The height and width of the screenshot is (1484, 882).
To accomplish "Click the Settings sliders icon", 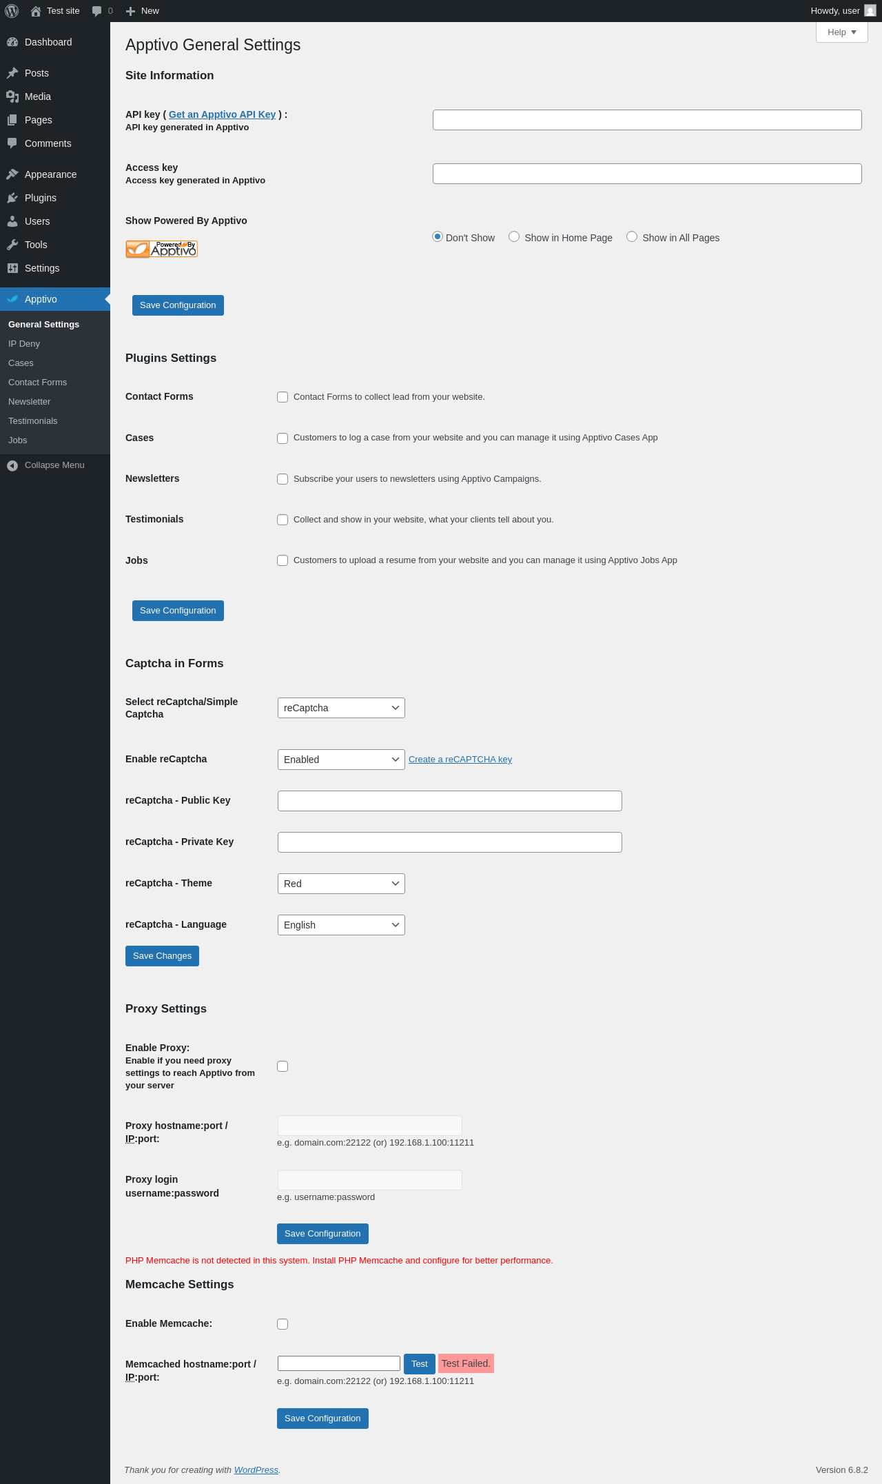I will [12, 268].
